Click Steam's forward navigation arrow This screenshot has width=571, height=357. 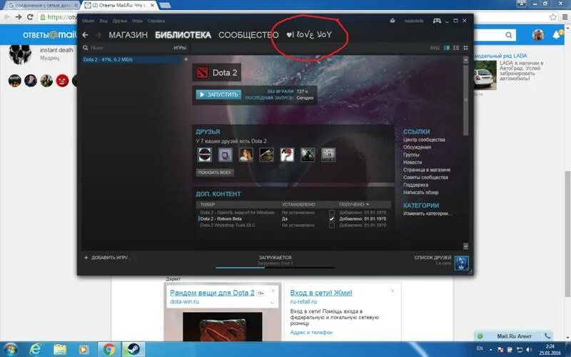click(98, 34)
